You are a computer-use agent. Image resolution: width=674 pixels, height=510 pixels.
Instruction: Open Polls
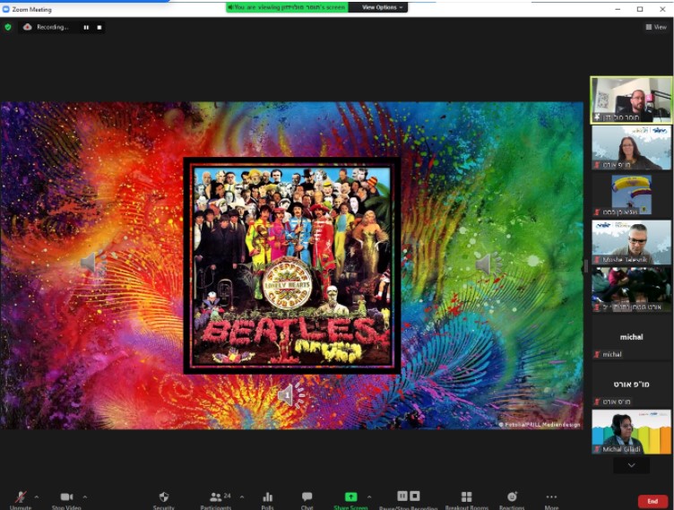[267, 499]
